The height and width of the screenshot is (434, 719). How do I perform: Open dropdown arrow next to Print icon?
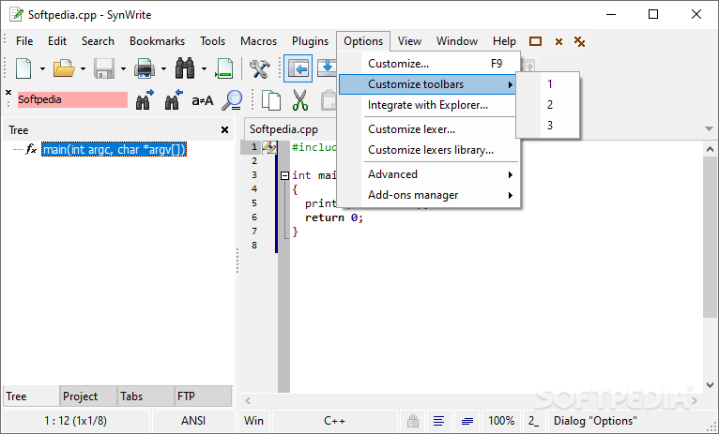coord(163,69)
